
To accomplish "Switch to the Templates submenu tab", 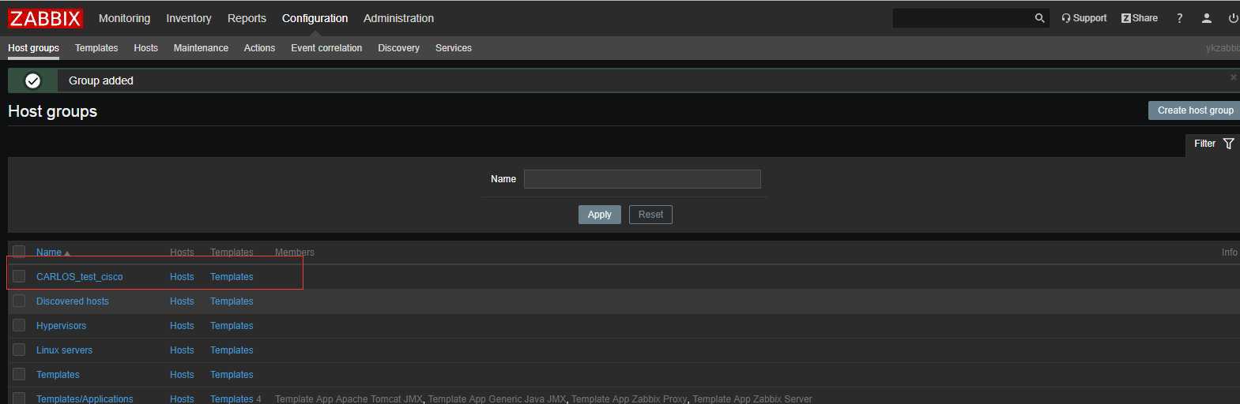I will (x=96, y=48).
